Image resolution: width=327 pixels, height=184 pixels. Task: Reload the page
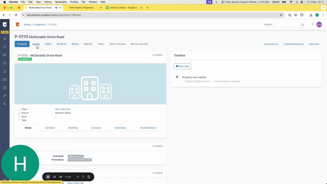pos(16,15)
